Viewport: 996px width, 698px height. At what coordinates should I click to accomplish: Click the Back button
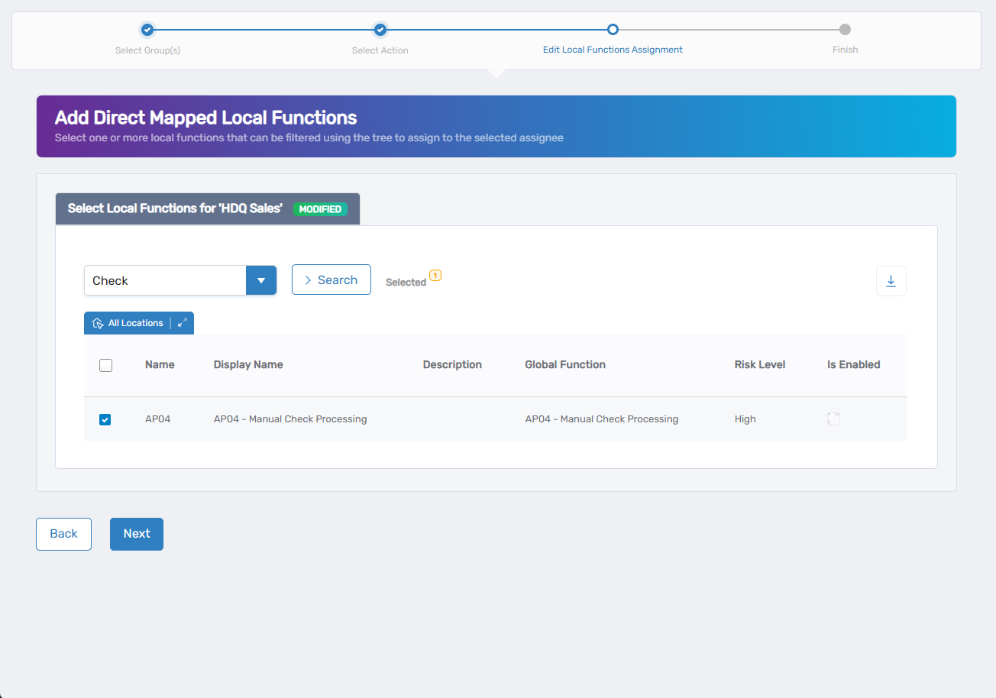tap(63, 533)
